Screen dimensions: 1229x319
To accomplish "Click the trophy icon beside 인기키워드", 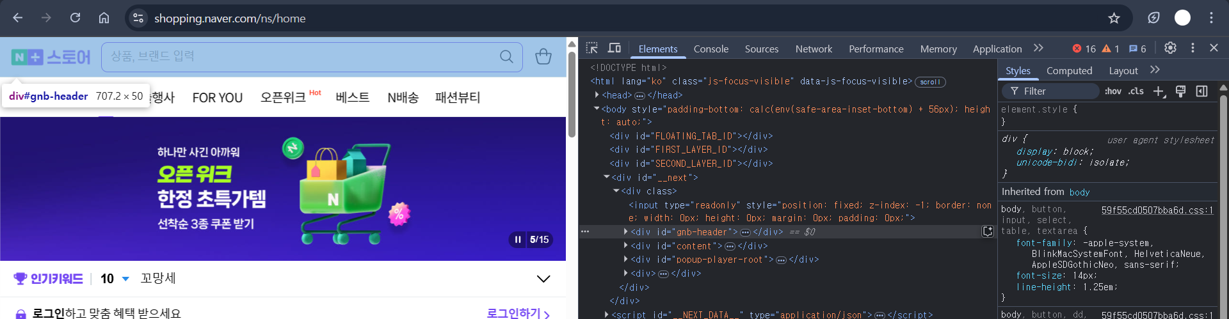I will (x=20, y=279).
